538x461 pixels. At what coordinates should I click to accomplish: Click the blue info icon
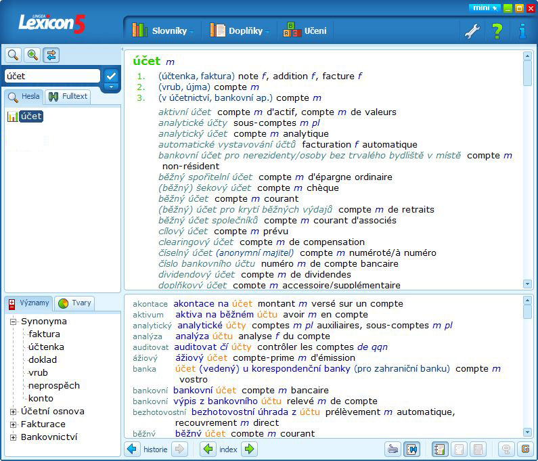click(522, 31)
